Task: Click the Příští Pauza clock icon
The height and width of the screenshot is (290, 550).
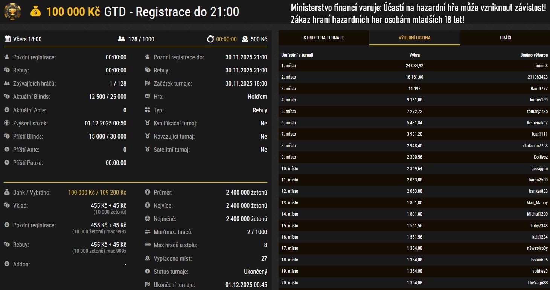Action: [x=7, y=163]
